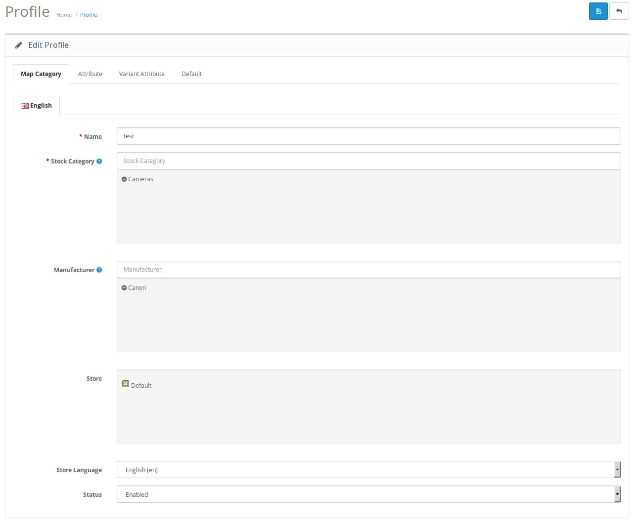Remove Canon using its minus icon
The image size is (639, 525).
click(124, 288)
